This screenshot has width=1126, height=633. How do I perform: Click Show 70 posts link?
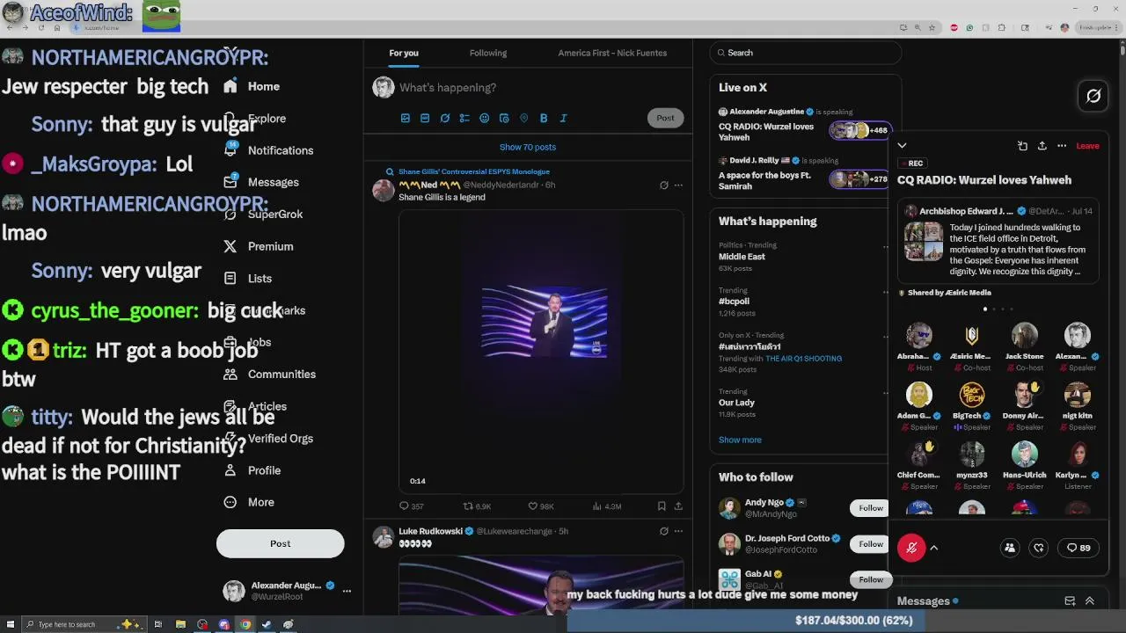(x=528, y=147)
